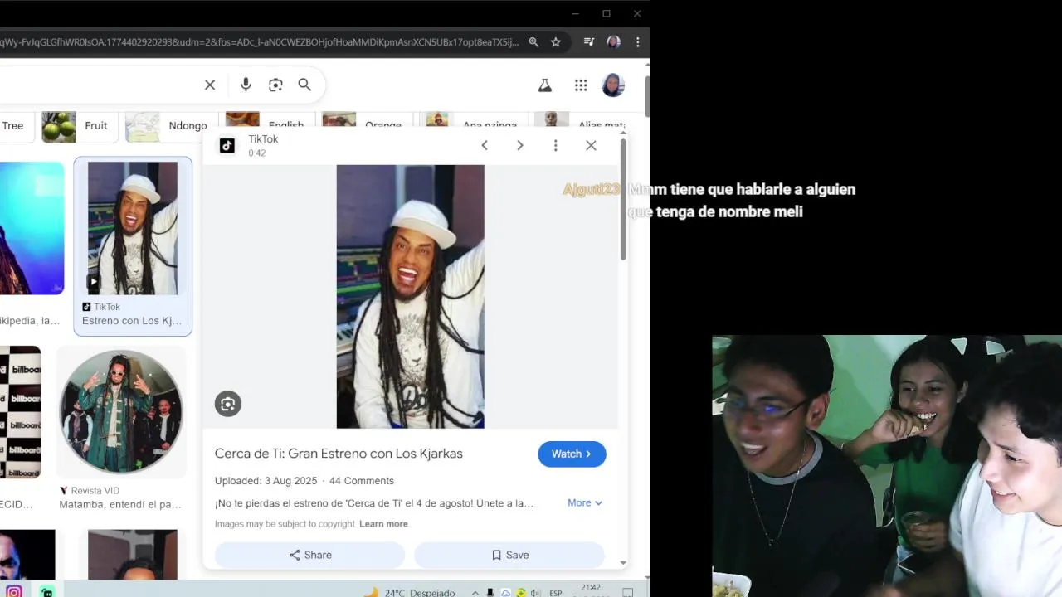This screenshot has width=1062, height=597.
Task: Open the Google apps grid
Action: click(581, 85)
